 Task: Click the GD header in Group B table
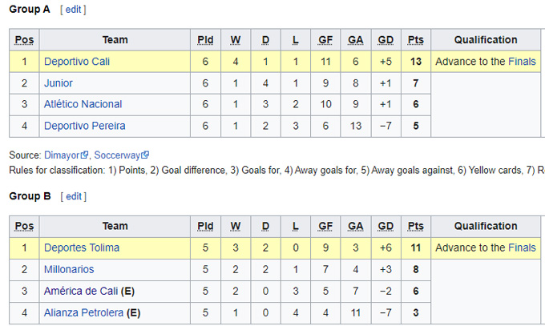click(386, 227)
